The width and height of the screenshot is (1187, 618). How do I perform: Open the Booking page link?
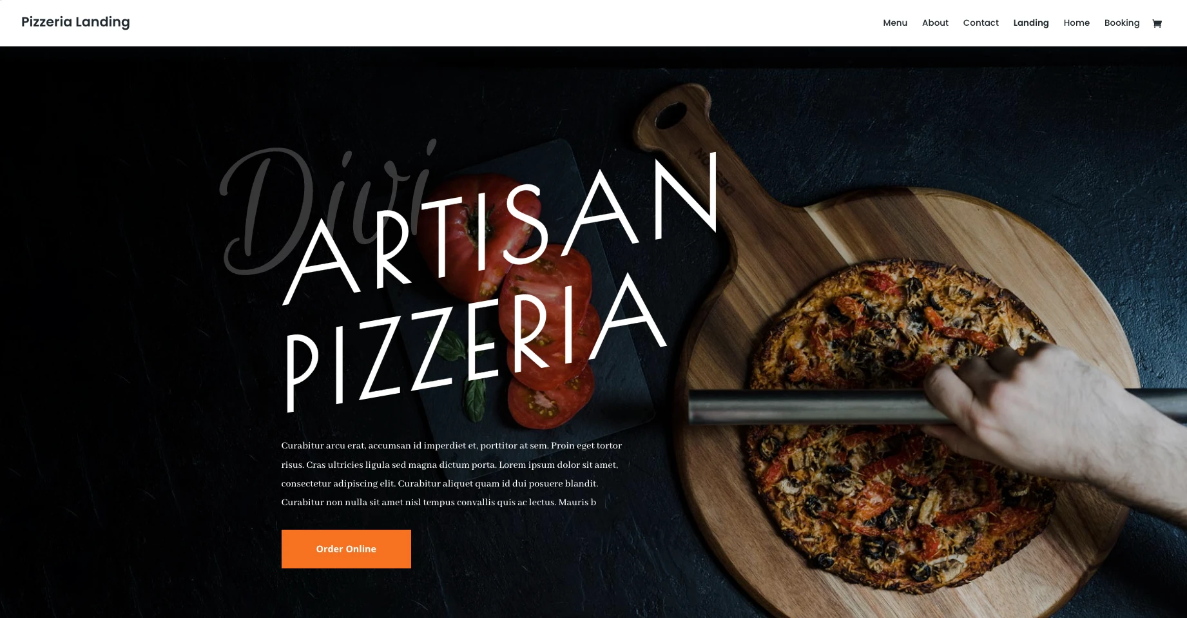tap(1122, 23)
